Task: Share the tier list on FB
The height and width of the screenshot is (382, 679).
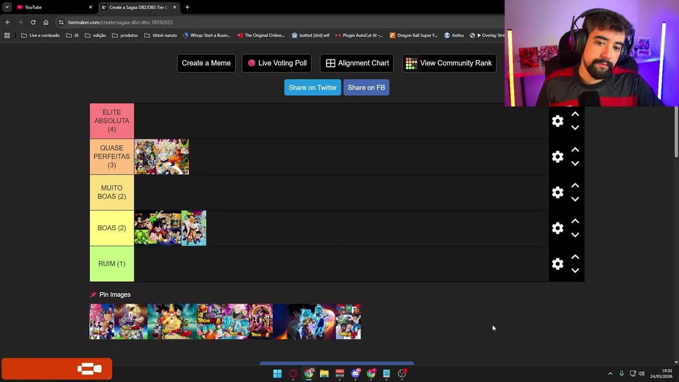Action: click(366, 88)
